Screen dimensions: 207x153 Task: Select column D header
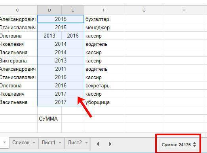click(49, 10)
